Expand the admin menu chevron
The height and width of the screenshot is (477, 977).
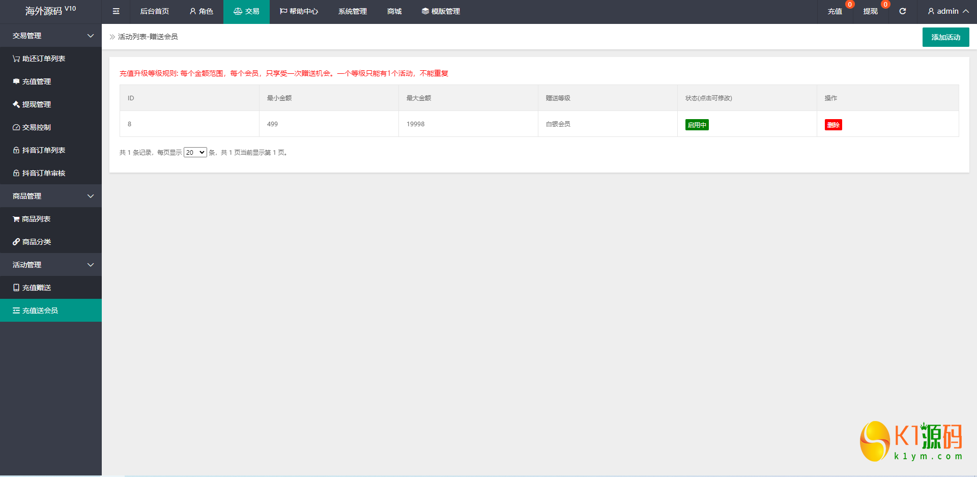coord(966,11)
